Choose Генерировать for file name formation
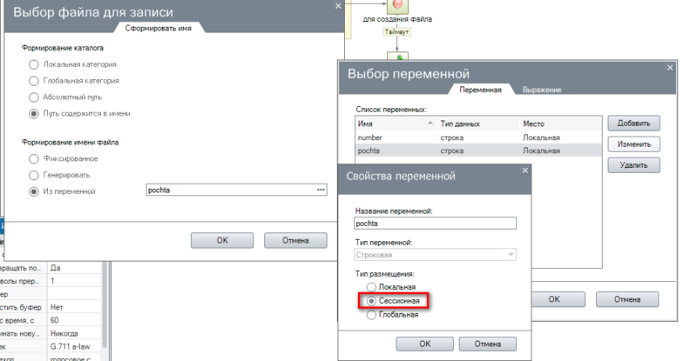The image size is (697, 361). coord(34,175)
